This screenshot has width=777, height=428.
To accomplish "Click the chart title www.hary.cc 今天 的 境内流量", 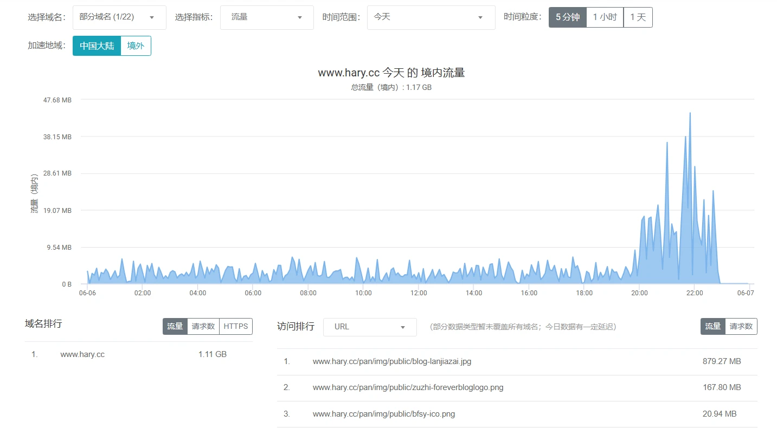I will 391,73.
